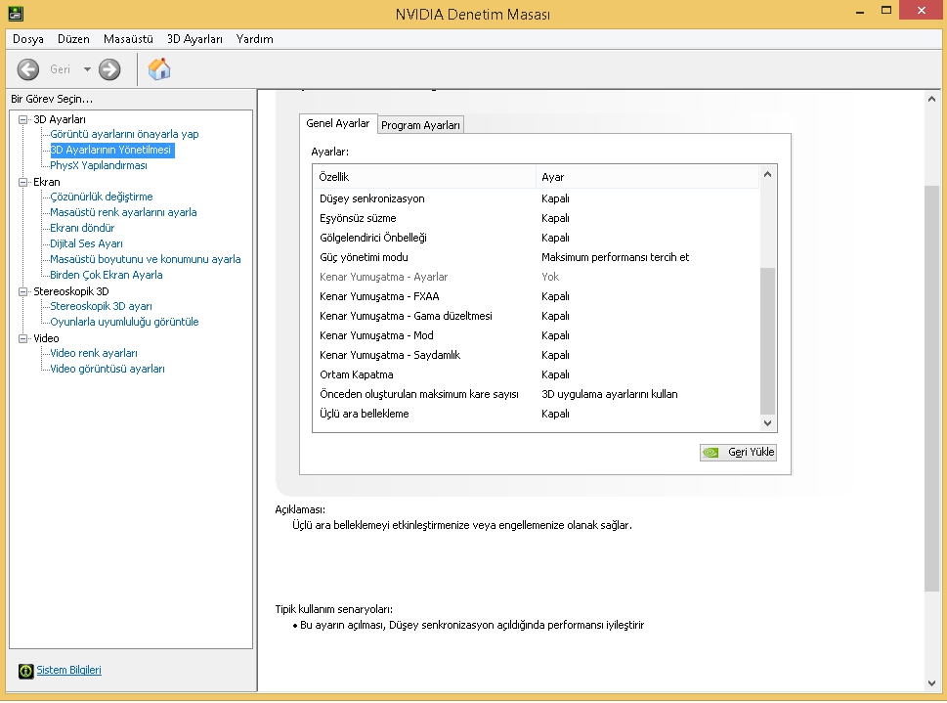Collapse the Stereoskopik 3D tree node
Image resolution: width=947 pixels, height=703 pixels.
[x=22, y=291]
